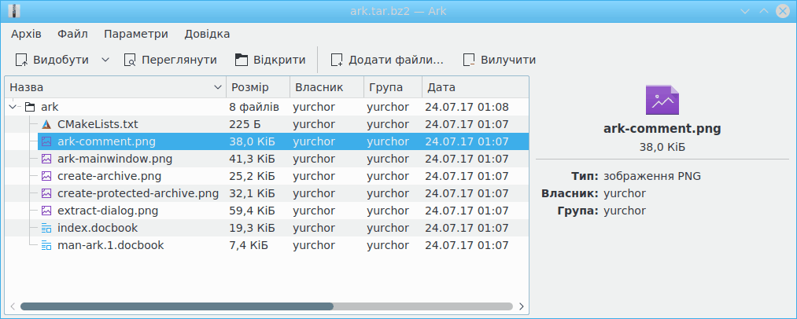
Task: Open the Архів menu
Action: click(26, 34)
